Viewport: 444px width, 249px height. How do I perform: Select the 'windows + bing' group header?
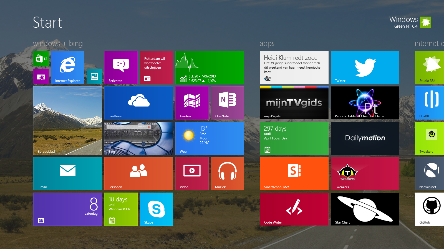58,43
